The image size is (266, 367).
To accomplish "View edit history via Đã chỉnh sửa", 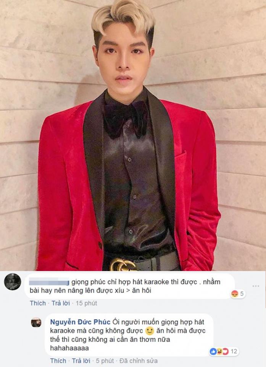I will [x=139, y=361].
